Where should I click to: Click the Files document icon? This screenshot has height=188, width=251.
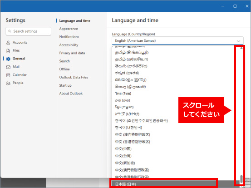point(8,51)
